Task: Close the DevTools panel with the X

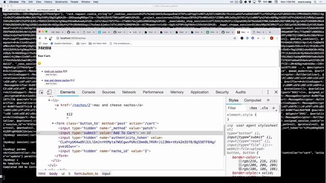Action: point(276,92)
